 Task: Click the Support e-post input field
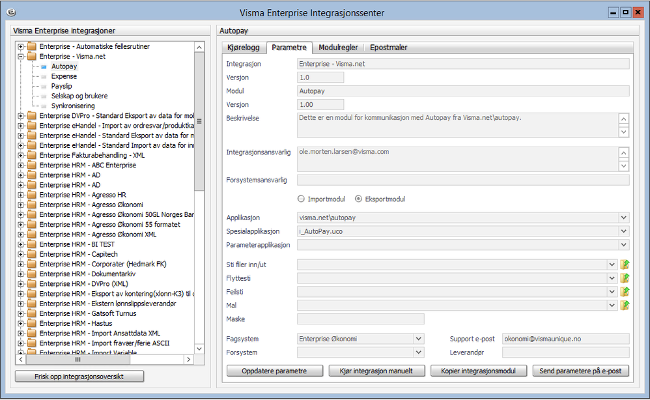pyautogui.click(x=566, y=339)
